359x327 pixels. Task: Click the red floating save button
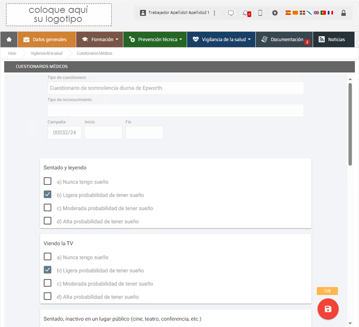[x=328, y=309]
